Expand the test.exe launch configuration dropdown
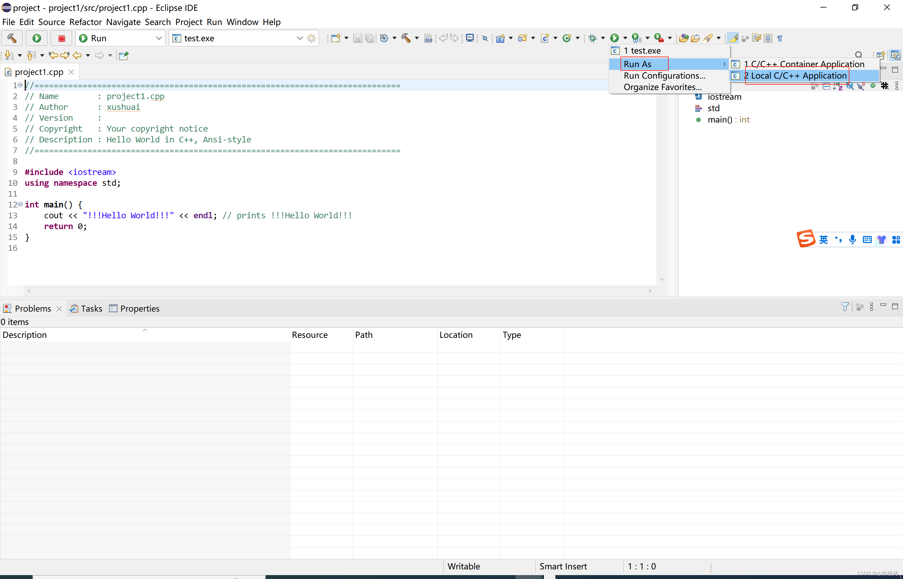This screenshot has width=903, height=579. click(x=299, y=38)
